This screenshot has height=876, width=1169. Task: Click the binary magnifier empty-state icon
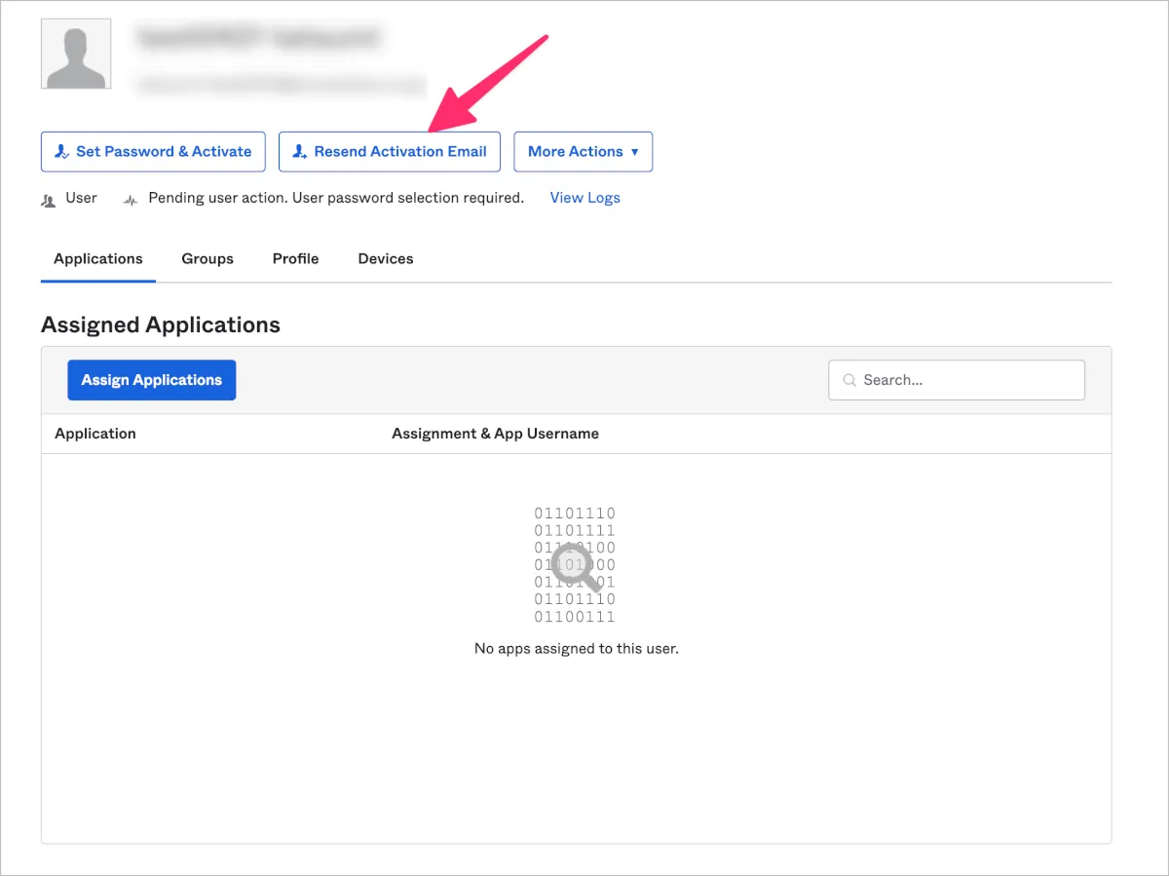pyautogui.click(x=575, y=564)
